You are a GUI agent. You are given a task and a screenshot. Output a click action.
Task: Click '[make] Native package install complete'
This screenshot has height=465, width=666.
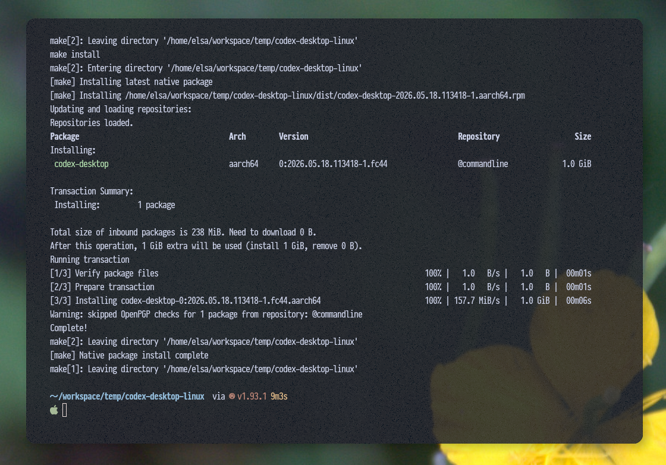click(x=129, y=356)
